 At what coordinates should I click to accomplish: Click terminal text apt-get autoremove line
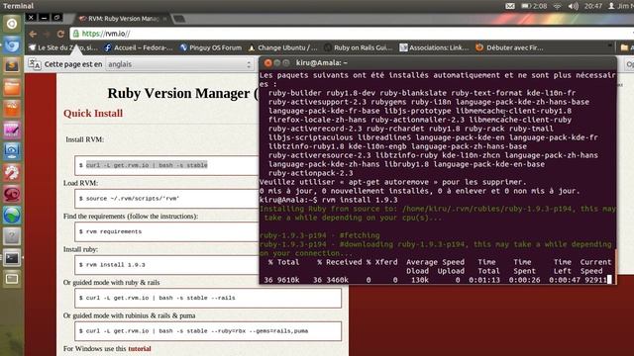pos(392,182)
